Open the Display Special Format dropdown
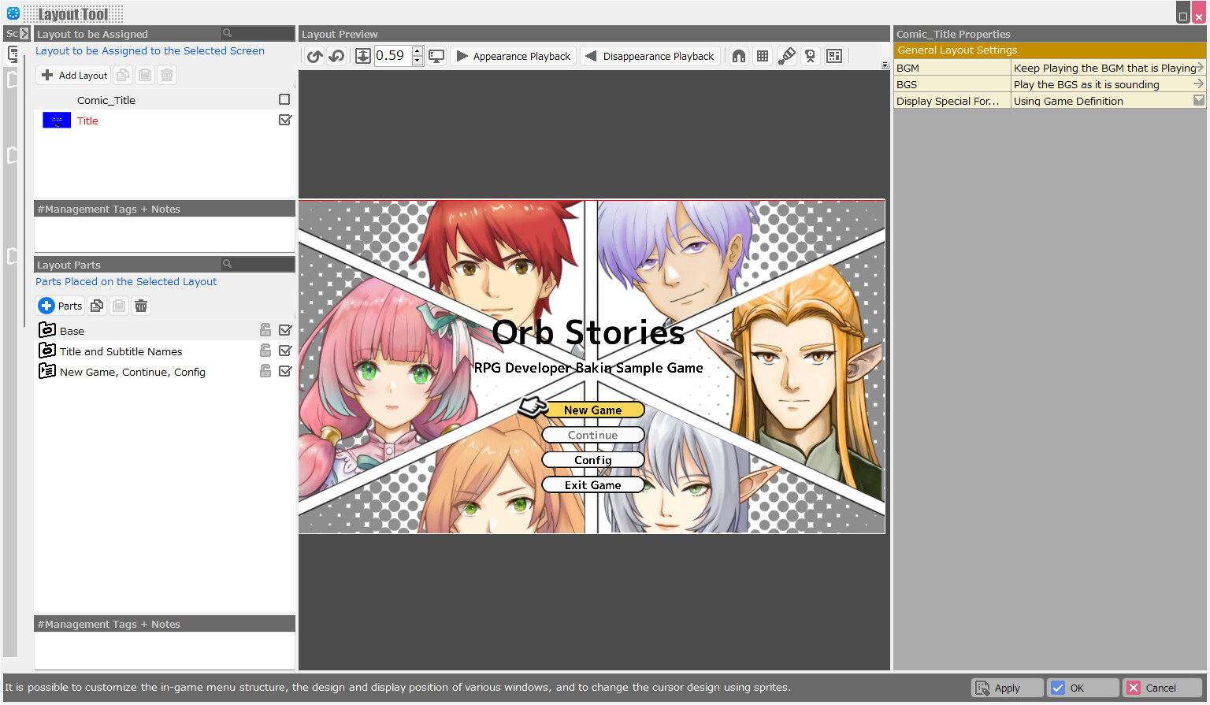This screenshot has width=1210, height=705. tap(1198, 100)
